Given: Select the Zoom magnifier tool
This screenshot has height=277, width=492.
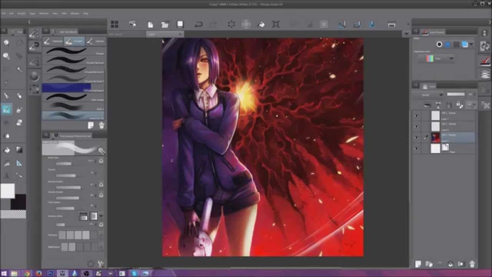Looking at the screenshot, I should pyautogui.click(x=7, y=43).
